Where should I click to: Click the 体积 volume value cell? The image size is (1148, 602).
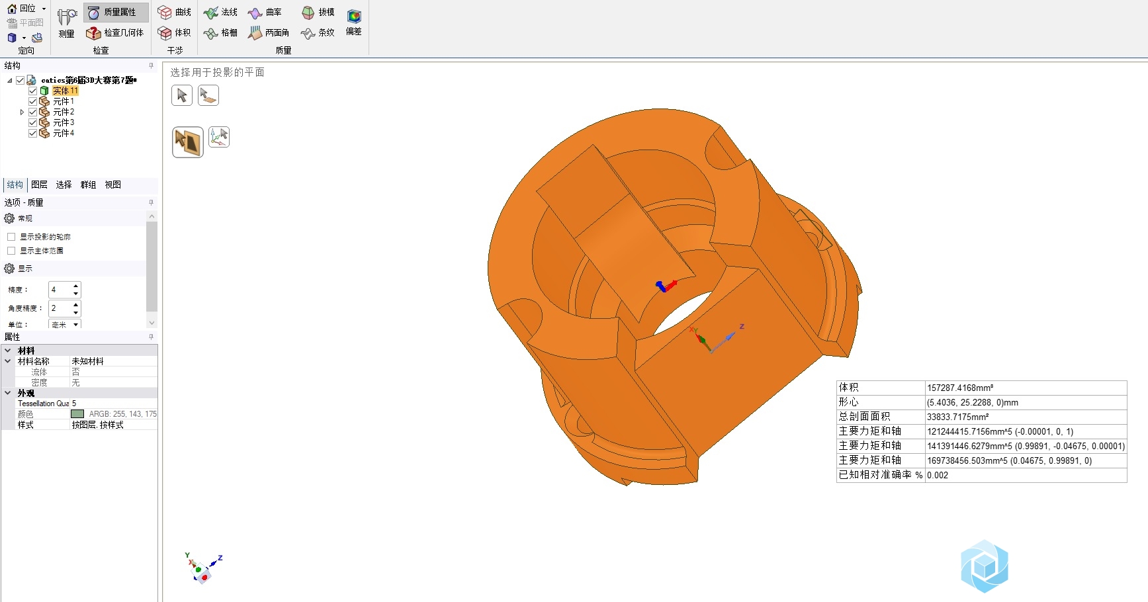(x=1026, y=388)
